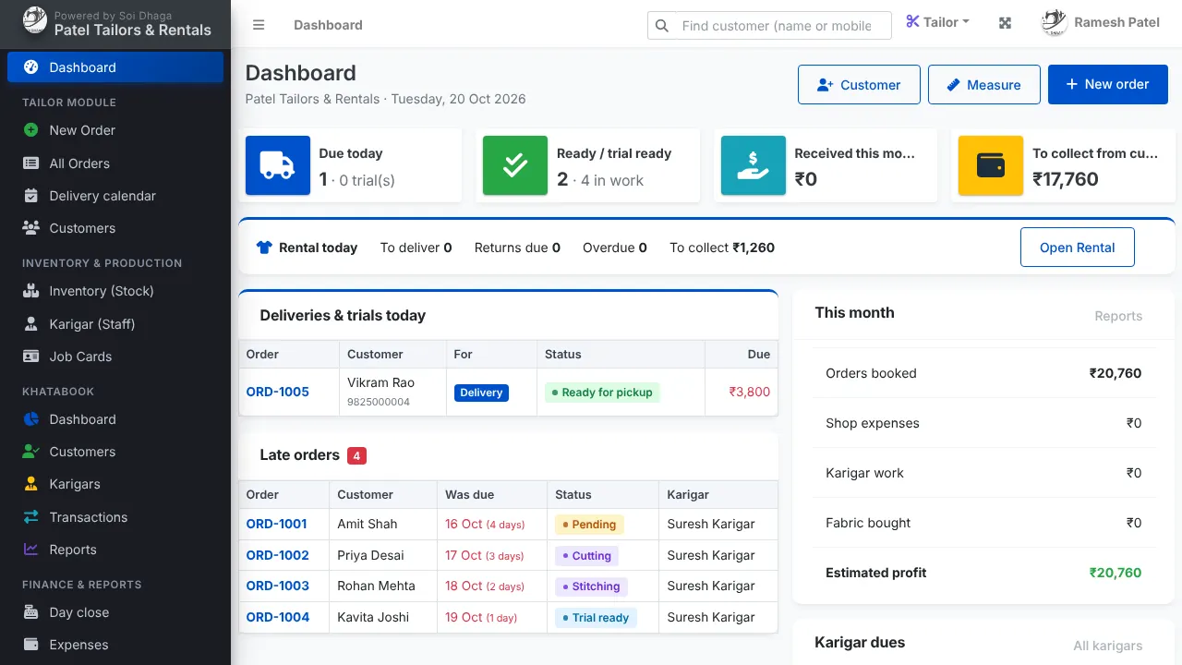
Task: Click the Karigar (Staff) person icon
Action: (x=30, y=324)
